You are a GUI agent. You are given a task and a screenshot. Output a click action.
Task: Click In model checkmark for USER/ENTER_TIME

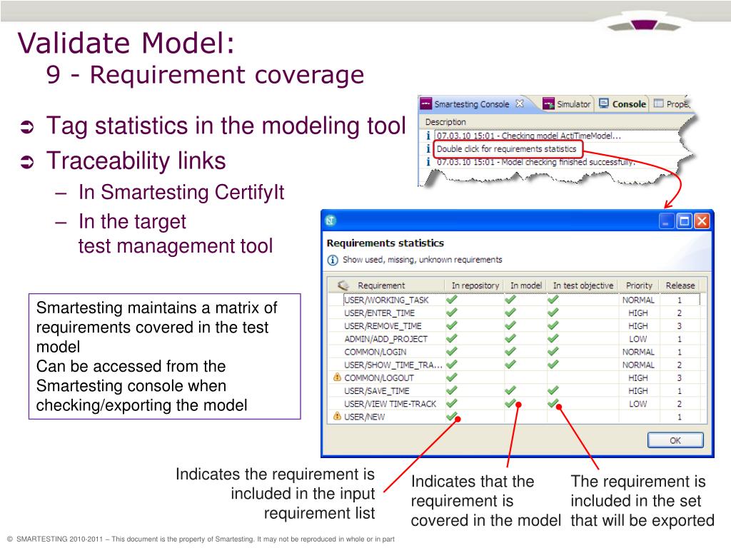(x=510, y=313)
